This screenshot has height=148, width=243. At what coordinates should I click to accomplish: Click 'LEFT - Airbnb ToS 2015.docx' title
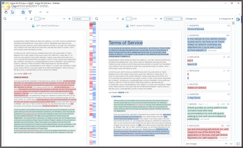pos(47,26)
